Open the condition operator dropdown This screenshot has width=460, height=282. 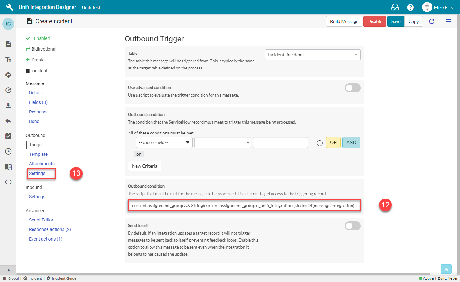[x=223, y=142]
